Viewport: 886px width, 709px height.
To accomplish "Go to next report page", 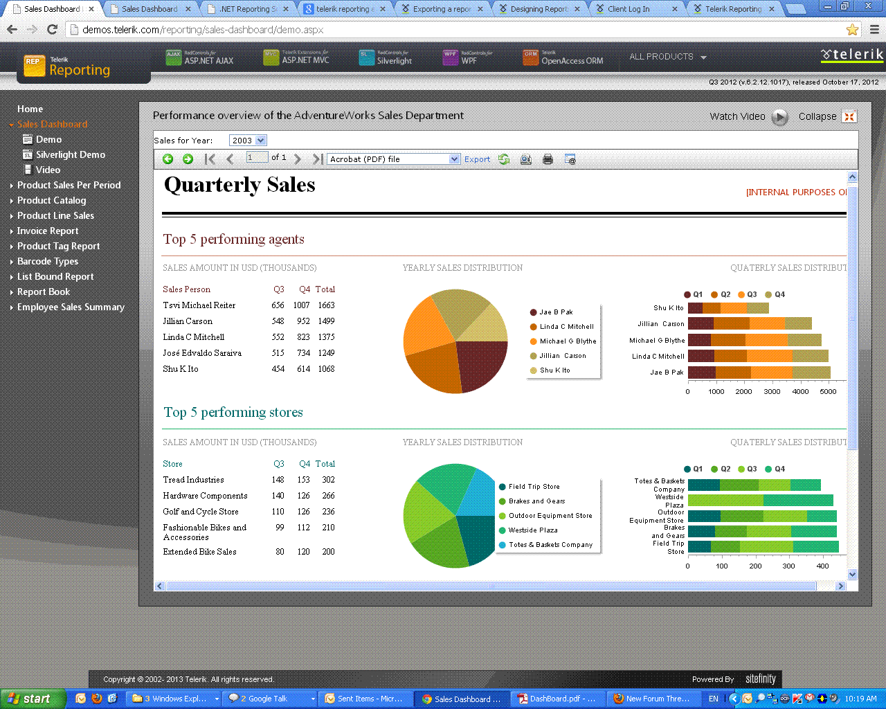I will tap(298, 159).
